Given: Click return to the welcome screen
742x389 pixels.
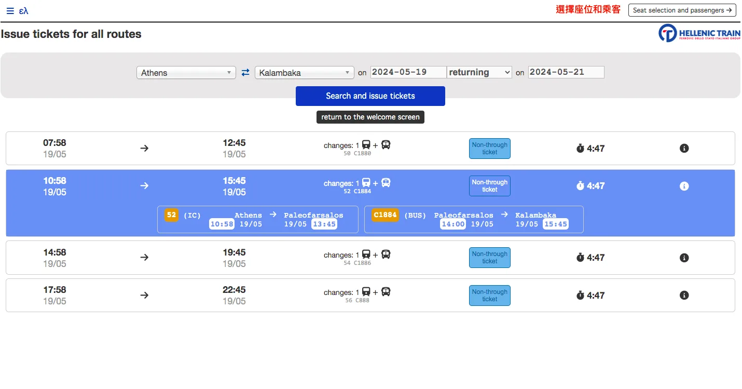Looking at the screenshot, I should click(370, 117).
